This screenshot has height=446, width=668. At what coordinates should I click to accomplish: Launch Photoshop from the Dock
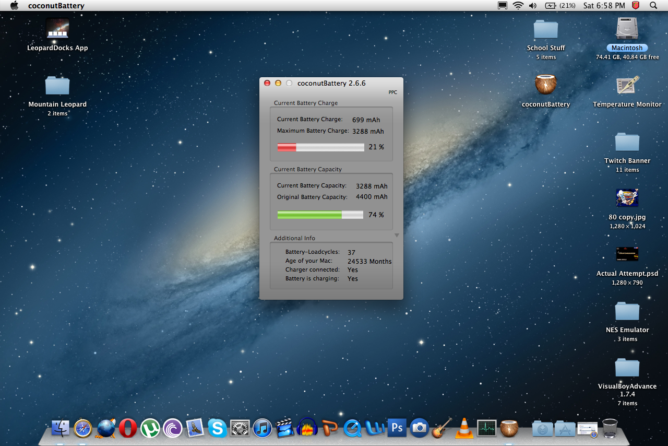click(x=397, y=428)
